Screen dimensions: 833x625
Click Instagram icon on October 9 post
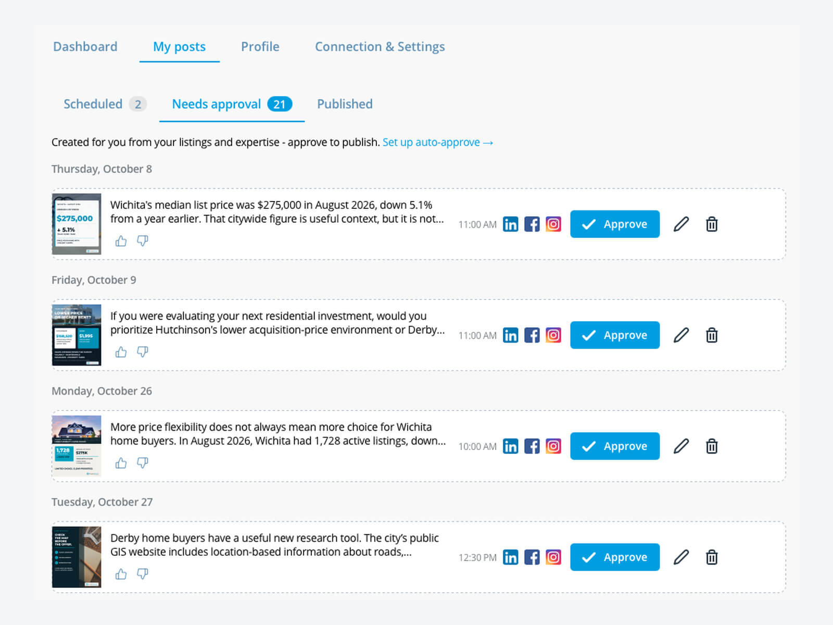(x=553, y=335)
